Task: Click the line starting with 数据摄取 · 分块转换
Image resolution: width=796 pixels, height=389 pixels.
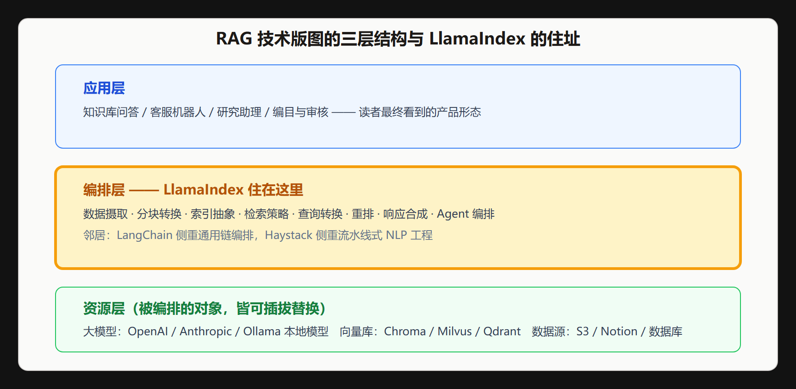Action: pos(289,214)
